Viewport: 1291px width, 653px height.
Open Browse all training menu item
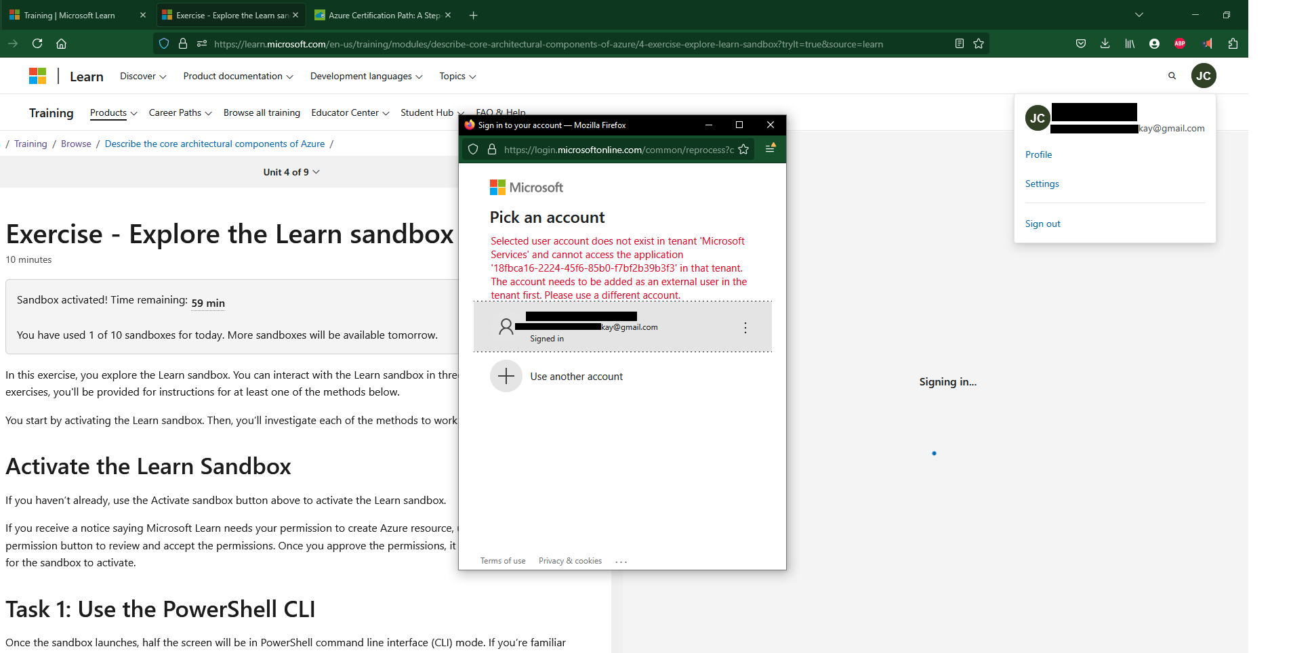pyautogui.click(x=262, y=112)
